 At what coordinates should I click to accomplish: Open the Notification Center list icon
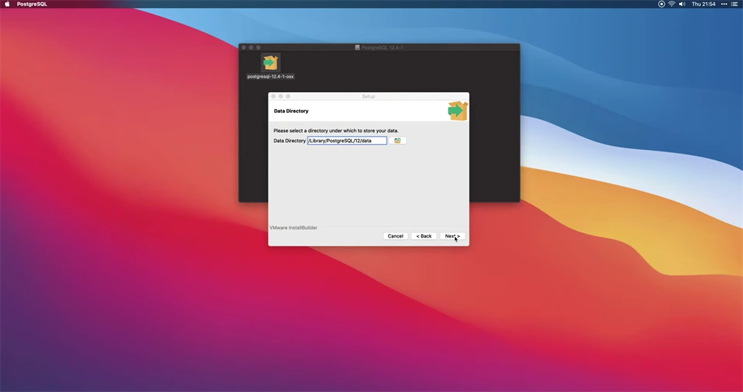pyautogui.click(x=734, y=4)
